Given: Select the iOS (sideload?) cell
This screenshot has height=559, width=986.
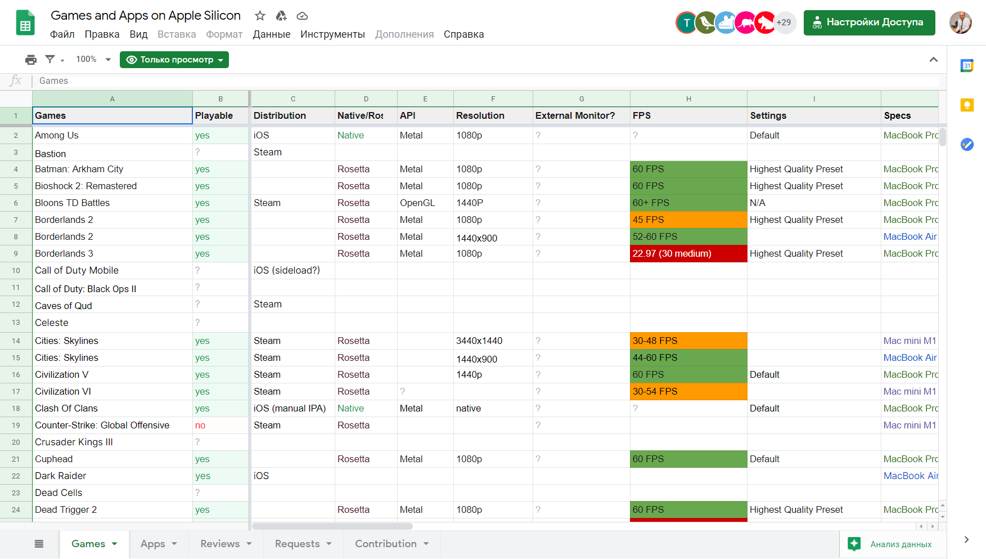Looking at the screenshot, I should point(293,271).
